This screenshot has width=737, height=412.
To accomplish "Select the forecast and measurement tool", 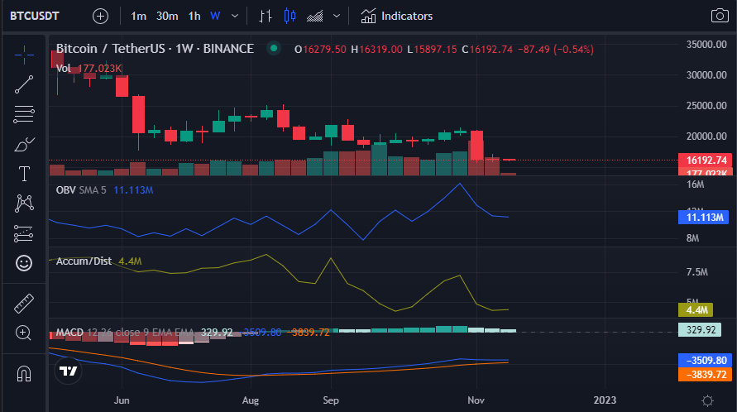I will click(x=24, y=233).
